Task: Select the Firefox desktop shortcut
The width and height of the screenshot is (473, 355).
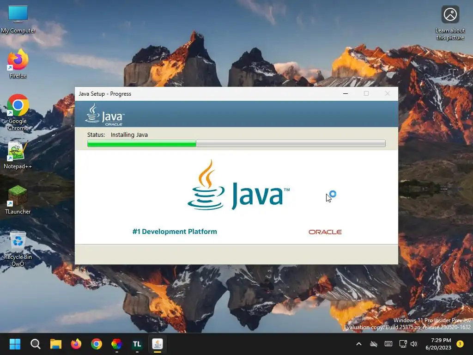Action: 18,64
